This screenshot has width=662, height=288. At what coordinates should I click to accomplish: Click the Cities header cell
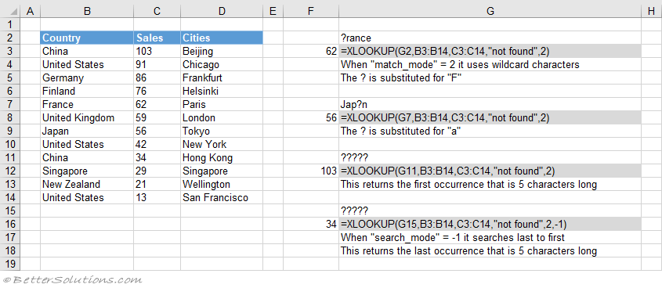[x=222, y=38]
